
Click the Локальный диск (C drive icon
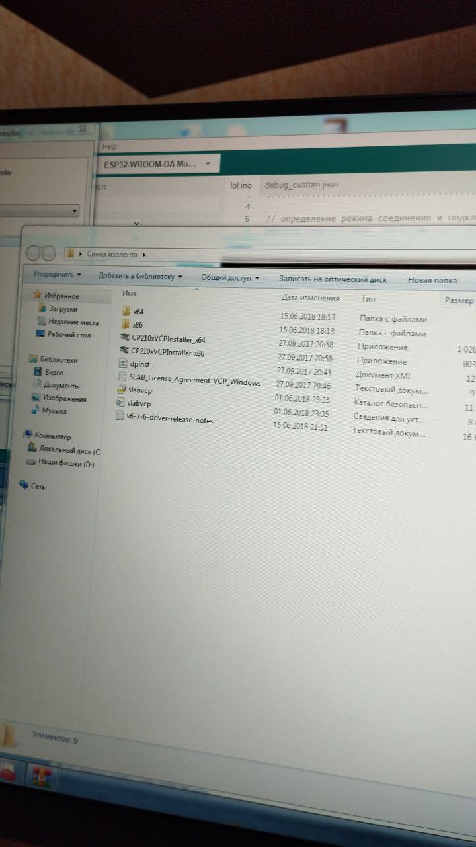[x=32, y=449]
